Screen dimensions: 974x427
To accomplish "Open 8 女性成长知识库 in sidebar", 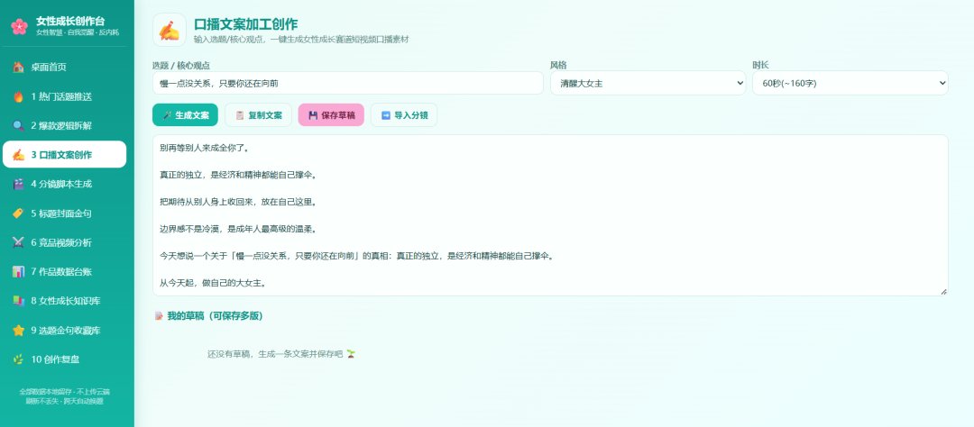I will (x=65, y=301).
